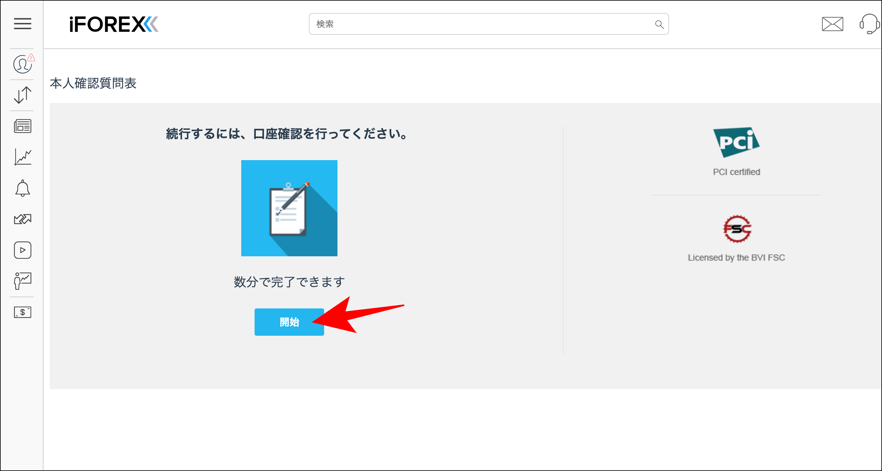The width and height of the screenshot is (882, 471).
Task: Select the 本人確認質問表 page heading
Action: click(93, 83)
